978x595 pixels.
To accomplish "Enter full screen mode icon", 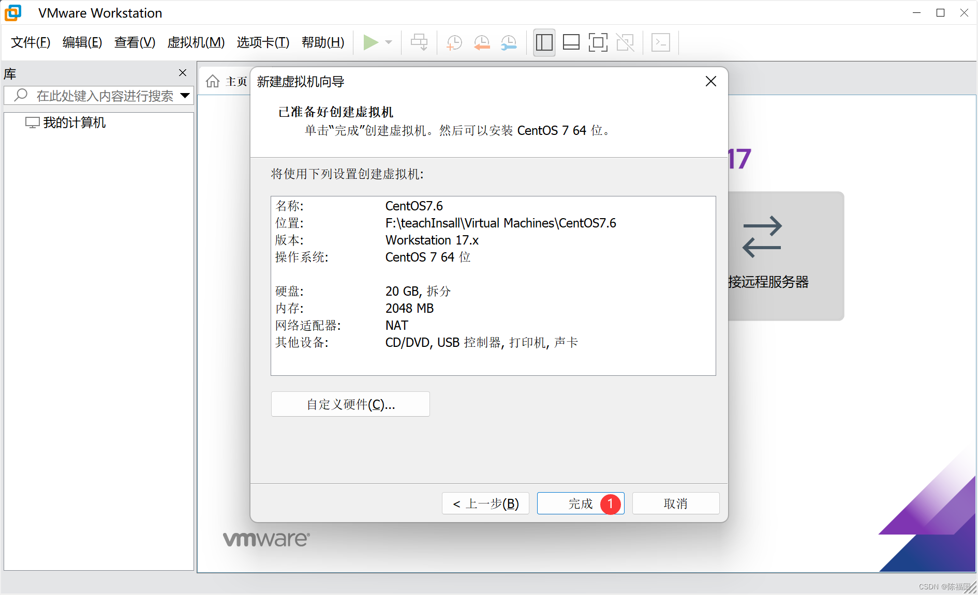I will (x=598, y=42).
